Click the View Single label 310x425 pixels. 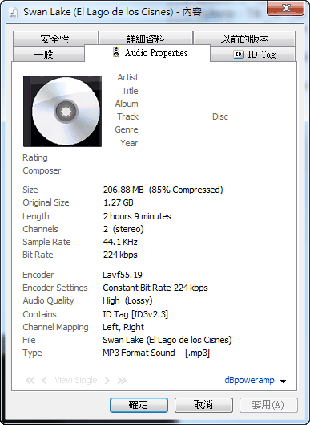click(x=76, y=380)
